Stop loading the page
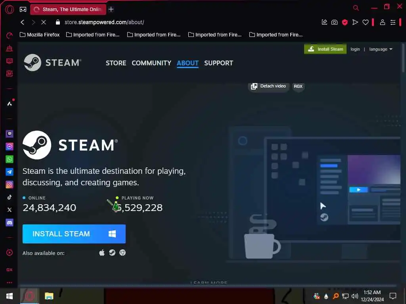406x304 pixels. pos(44,22)
